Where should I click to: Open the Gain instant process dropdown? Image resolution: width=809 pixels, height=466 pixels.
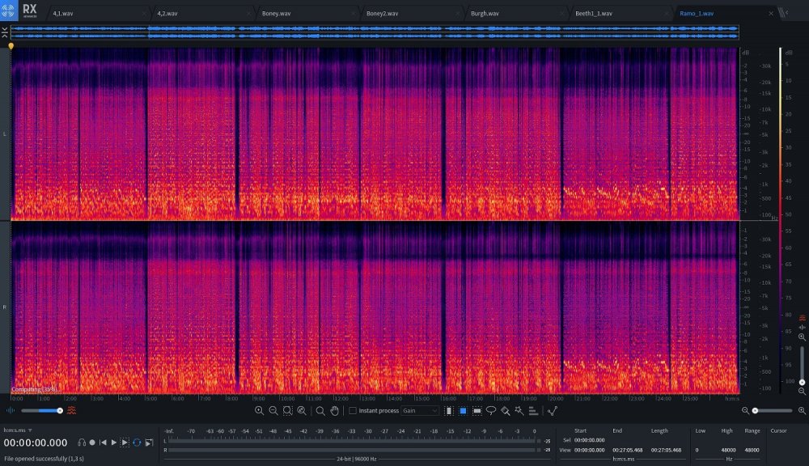(419, 411)
